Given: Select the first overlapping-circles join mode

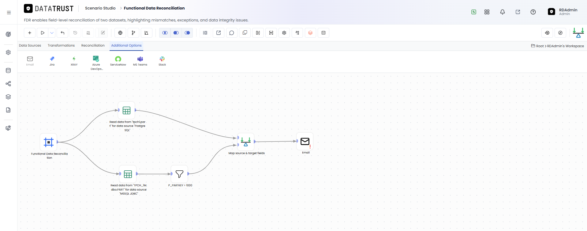Looking at the screenshot, I should [x=165, y=33].
